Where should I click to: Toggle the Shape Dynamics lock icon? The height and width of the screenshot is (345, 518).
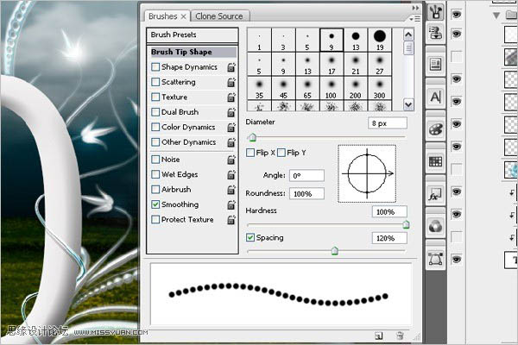point(231,67)
